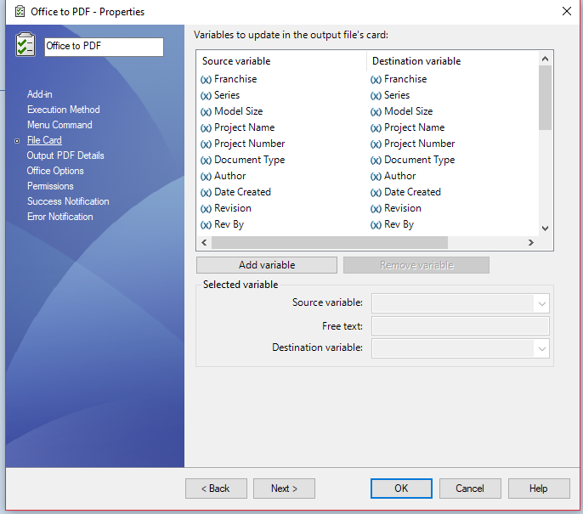Image resolution: width=583 pixels, height=514 pixels.
Task: Select the Series source variable row
Action: pyautogui.click(x=220, y=95)
